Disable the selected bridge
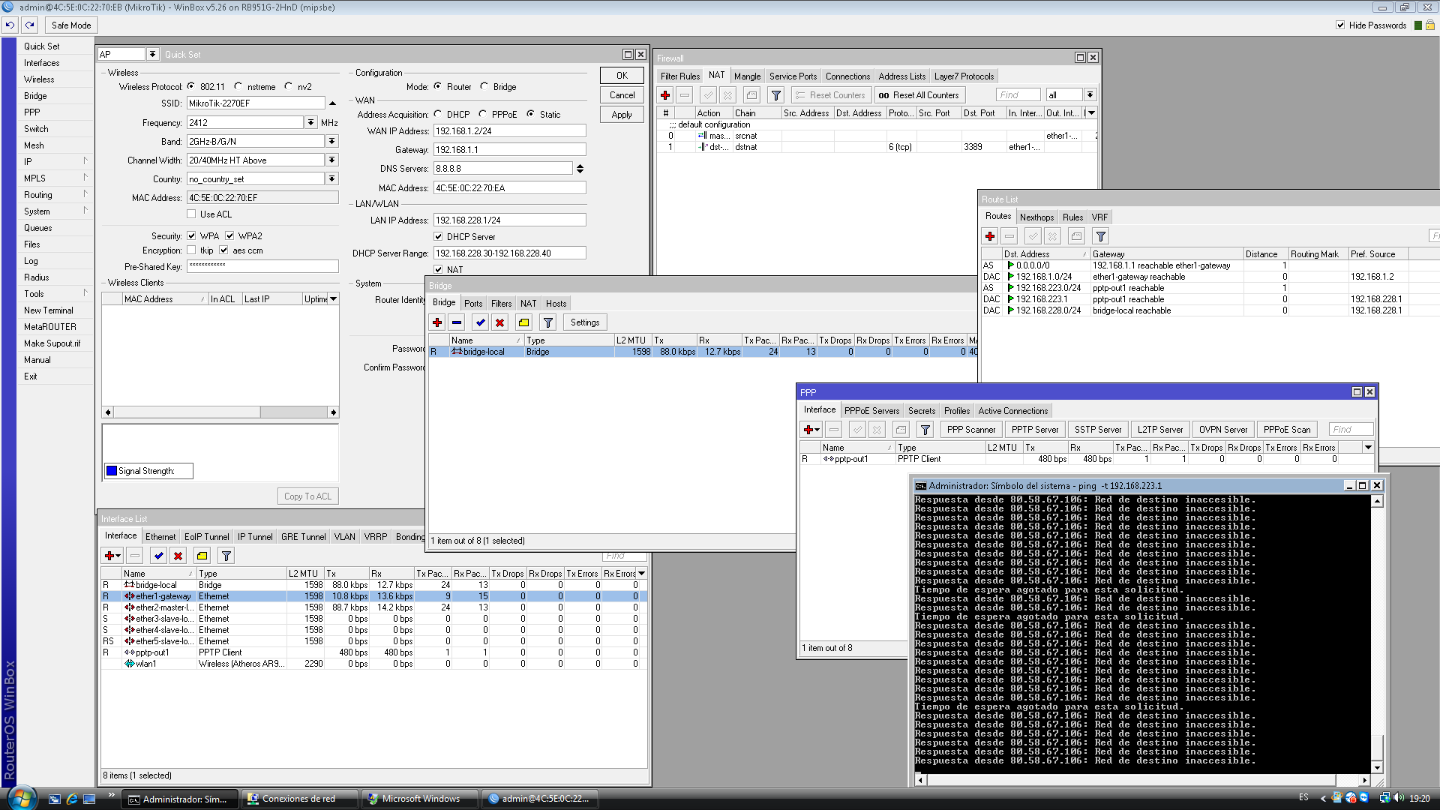This screenshot has height=810, width=1440. (500, 322)
